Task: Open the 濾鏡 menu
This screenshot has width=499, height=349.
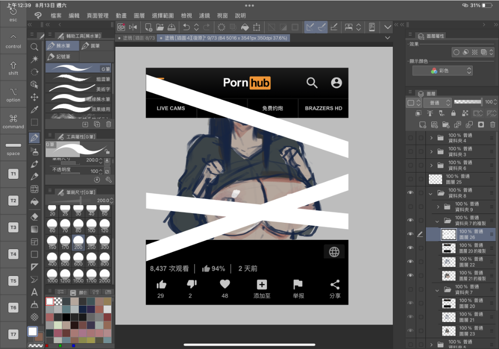Action: pyautogui.click(x=204, y=16)
